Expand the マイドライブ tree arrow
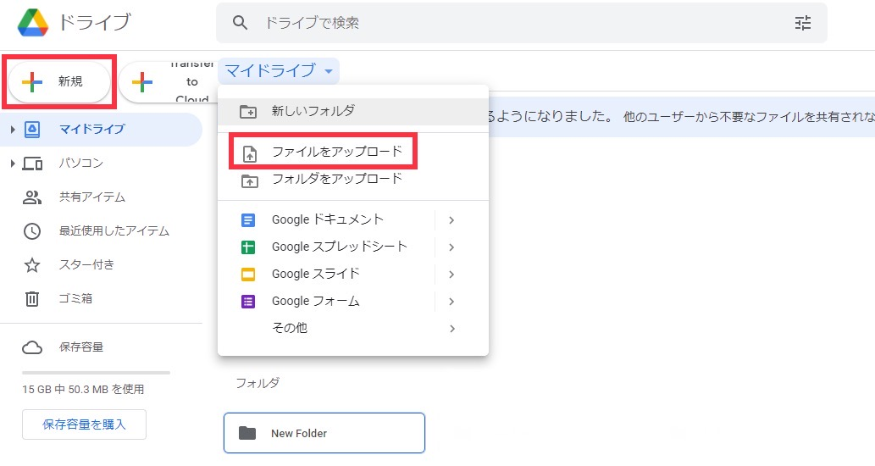 (12, 130)
